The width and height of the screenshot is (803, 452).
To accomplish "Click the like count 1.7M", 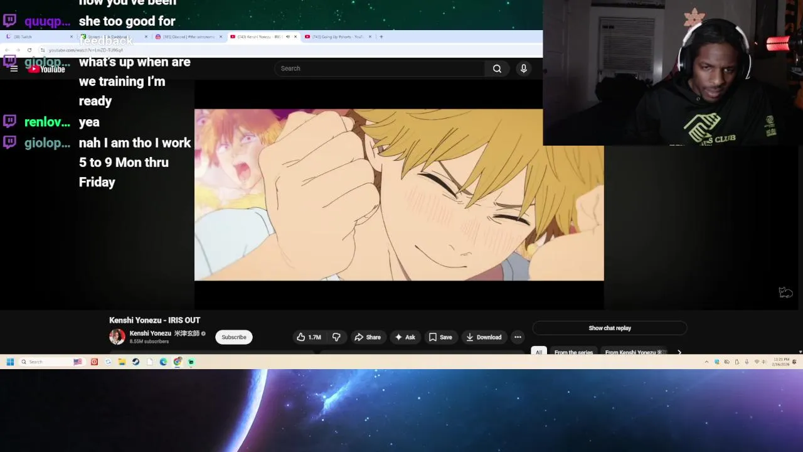I will pyautogui.click(x=315, y=337).
